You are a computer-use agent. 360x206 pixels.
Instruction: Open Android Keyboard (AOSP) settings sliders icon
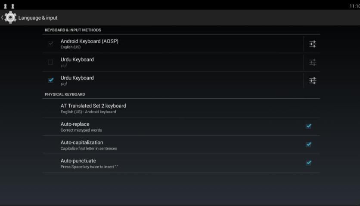click(x=313, y=44)
